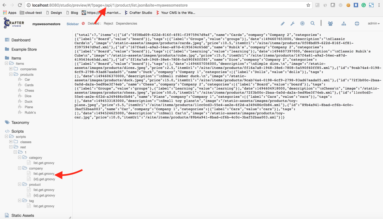The width and height of the screenshot is (383, 219).
Task: Click the Dashboard sidebar icon
Action: click(7, 40)
